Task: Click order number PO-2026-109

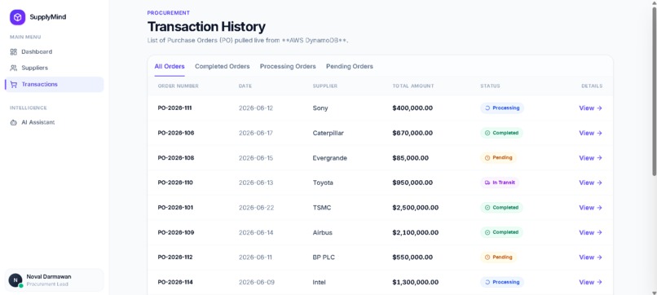Action: (x=176, y=232)
